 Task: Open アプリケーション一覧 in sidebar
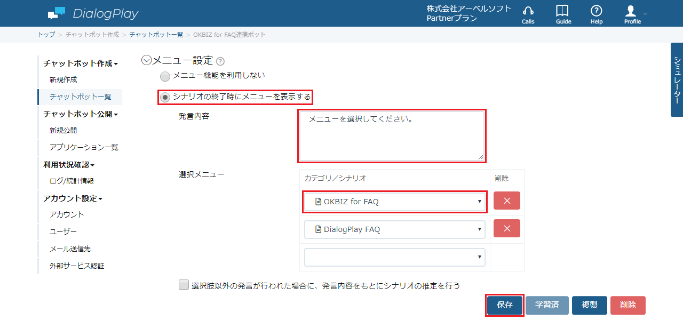coord(84,147)
